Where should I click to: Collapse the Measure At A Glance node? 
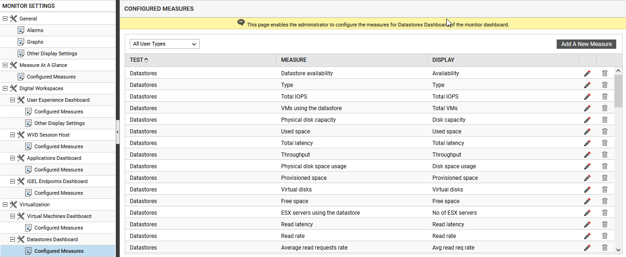pyautogui.click(x=5, y=65)
